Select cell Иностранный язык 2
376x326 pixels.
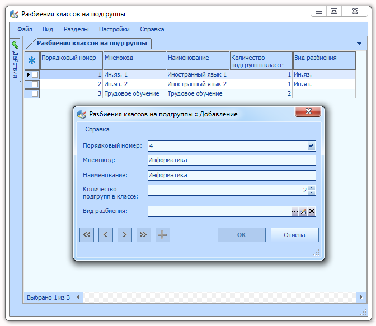coord(198,84)
